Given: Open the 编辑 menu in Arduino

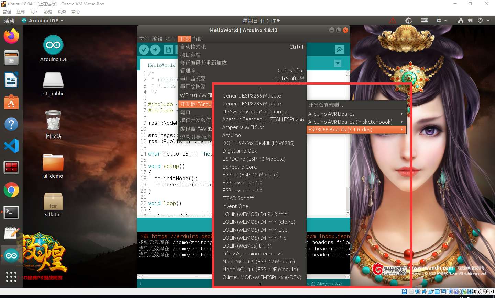Looking at the screenshot, I should 157,39.
